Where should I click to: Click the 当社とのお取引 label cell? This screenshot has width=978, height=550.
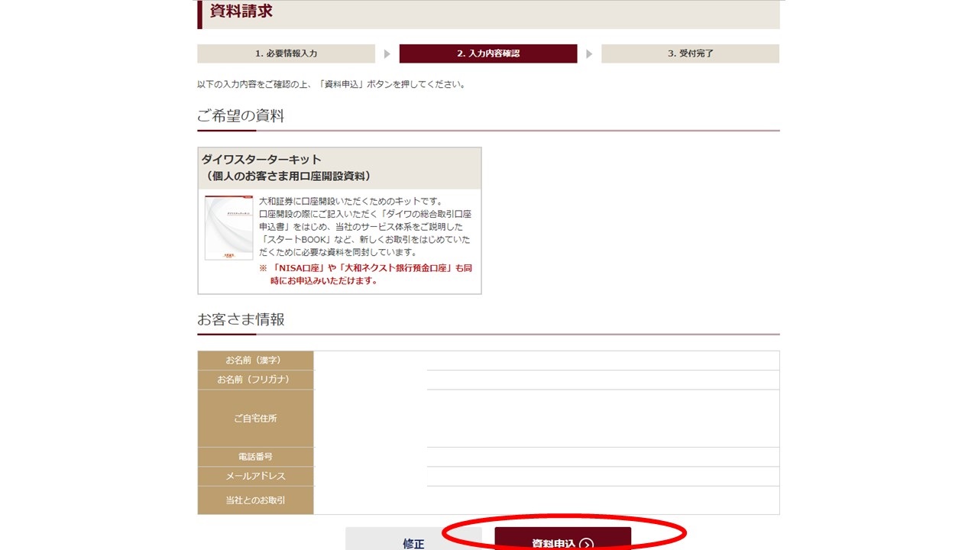[255, 500]
